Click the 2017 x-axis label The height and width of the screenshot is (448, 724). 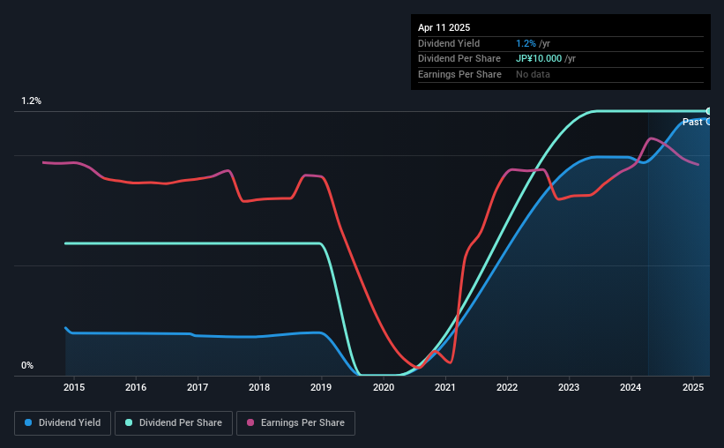coord(198,387)
